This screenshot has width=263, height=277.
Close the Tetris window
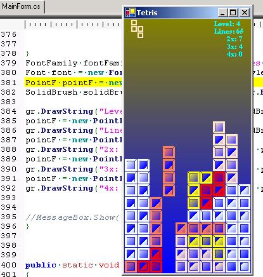[245, 13]
